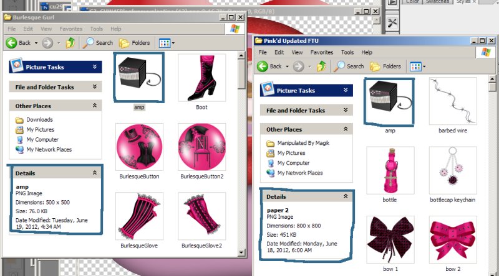Image resolution: width=499 pixels, height=276 pixels.
Task: Collapse Other Places in Pink'd Updated FTU window
Action: tap(346, 129)
